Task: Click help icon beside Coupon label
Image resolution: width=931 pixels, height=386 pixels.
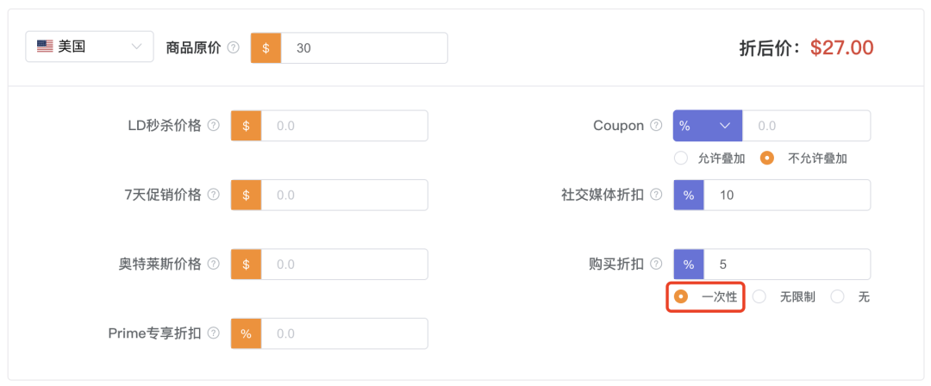Action: click(656, 126)
